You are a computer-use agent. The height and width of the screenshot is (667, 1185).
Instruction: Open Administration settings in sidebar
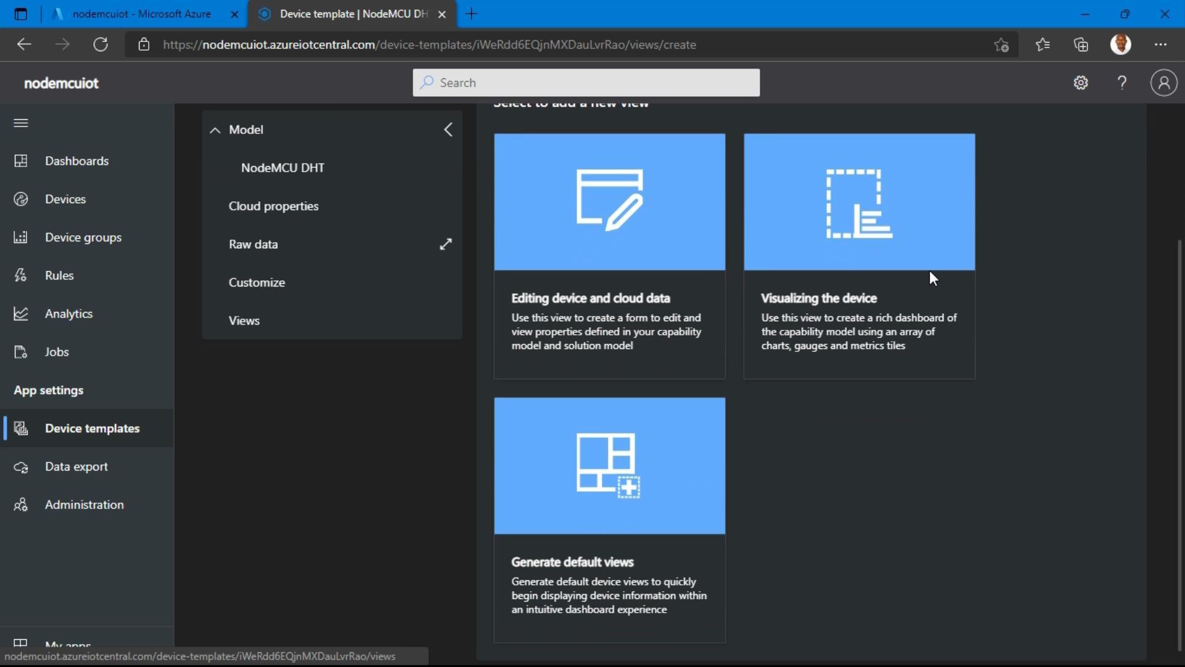point(84,505)
